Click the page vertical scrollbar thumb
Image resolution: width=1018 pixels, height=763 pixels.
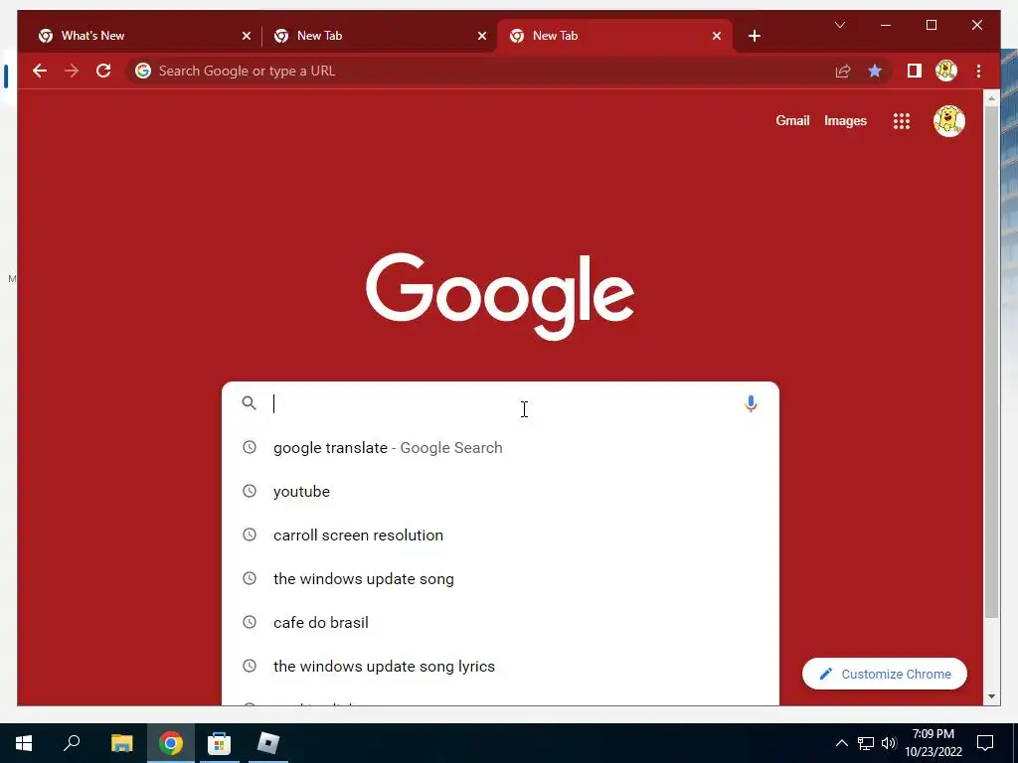[x=991, y=362]
